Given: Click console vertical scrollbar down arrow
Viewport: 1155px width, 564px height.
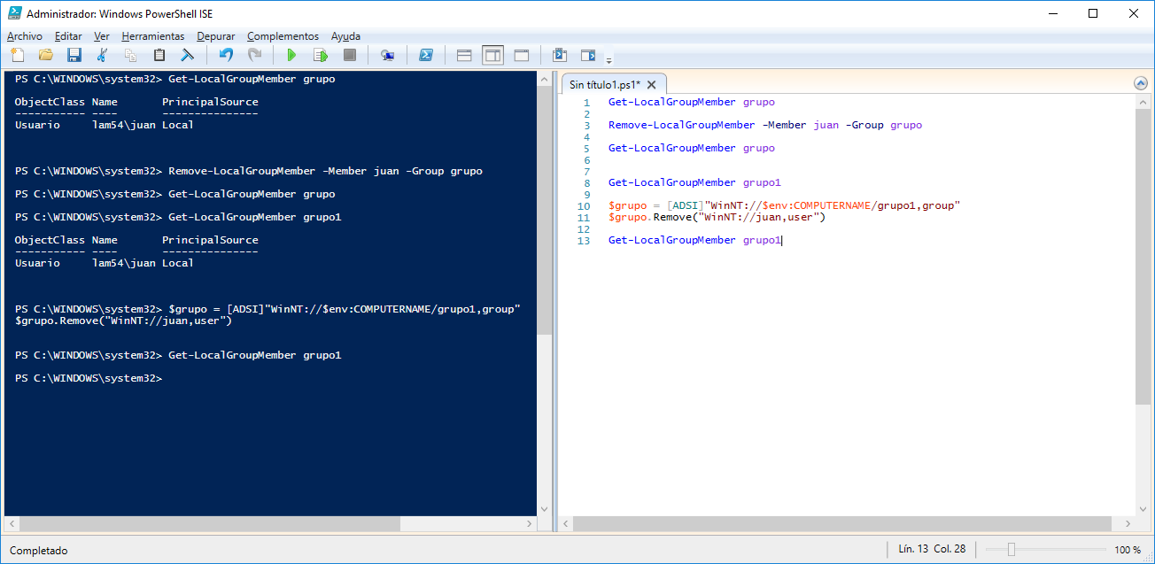Looking at the screenshot, I should tap(544, 509).
